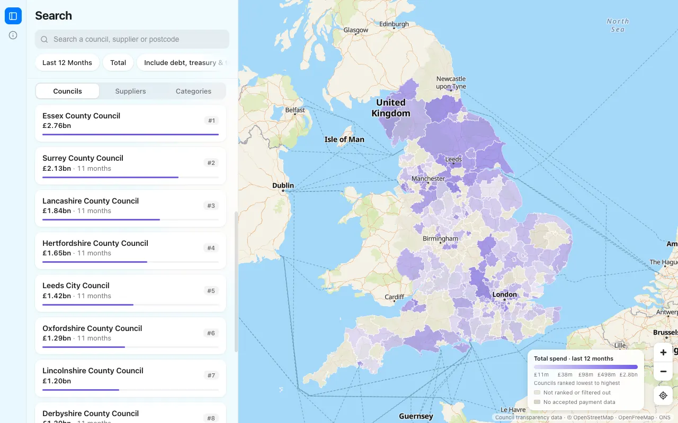Click the #1 rank badge
This screenshot has height=423, width=678.
coord(211,121)
